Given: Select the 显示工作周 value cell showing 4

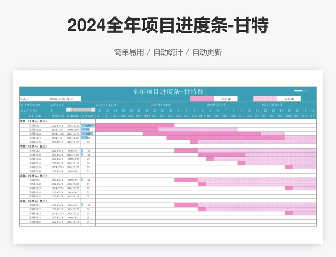Looking at the screenshot, I should coord(51,110).
